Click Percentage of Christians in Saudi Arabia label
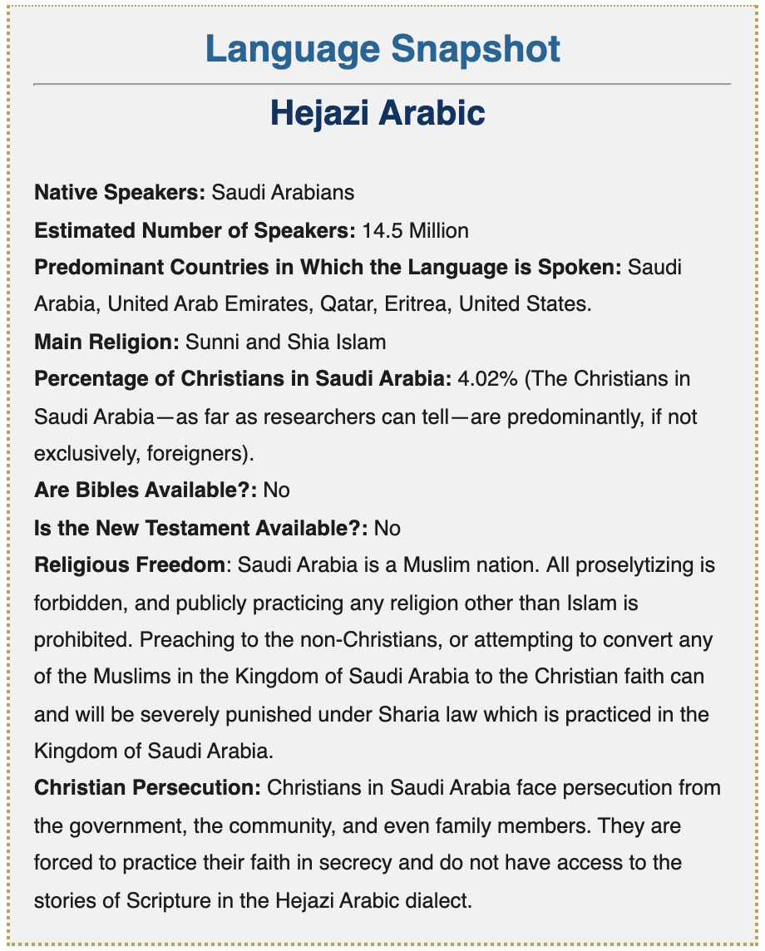This screenshot has height=951, width=765. [244, 378]
